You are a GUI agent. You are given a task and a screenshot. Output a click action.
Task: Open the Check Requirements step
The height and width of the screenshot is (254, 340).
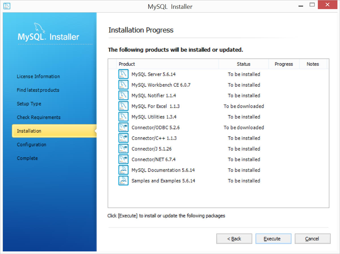(39, 117)
